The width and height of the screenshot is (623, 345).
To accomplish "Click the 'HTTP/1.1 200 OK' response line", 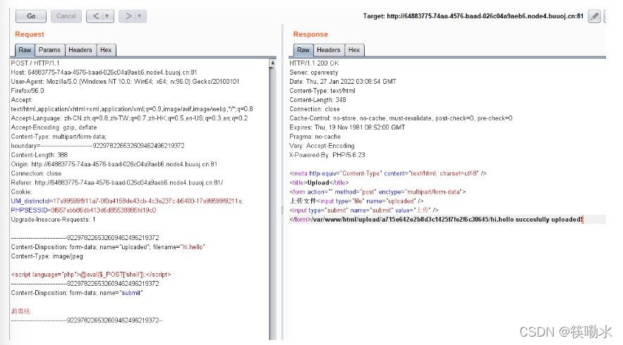I will 314,63.
